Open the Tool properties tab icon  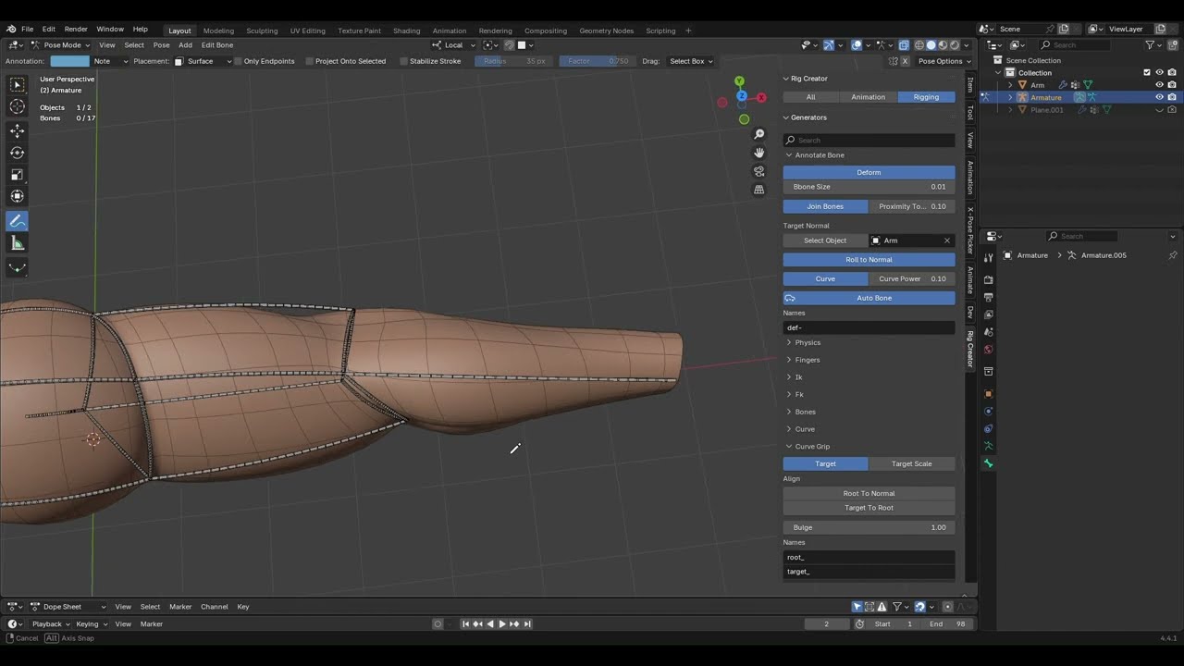pyautogui.click(x=989, y=258)
